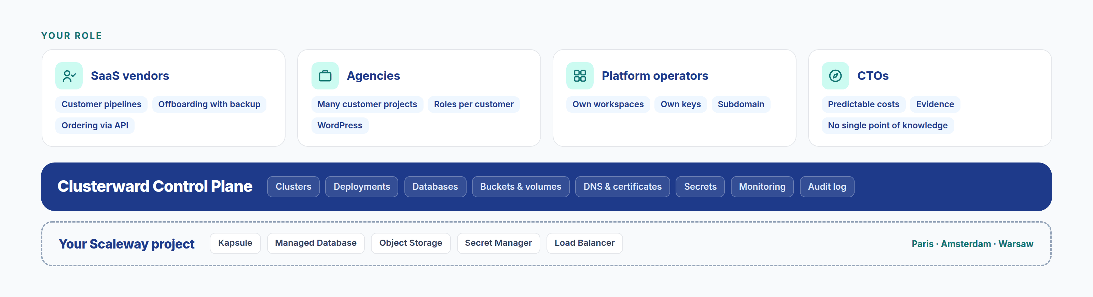The width and height of the screenshot is (1093, 297).
Task: Click the Paris · Amsterdam · Warsaw regions text
Action: point(972,244)
